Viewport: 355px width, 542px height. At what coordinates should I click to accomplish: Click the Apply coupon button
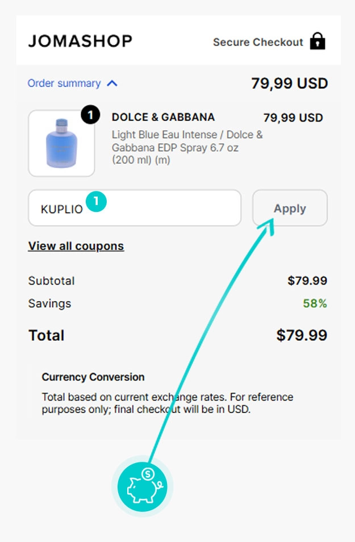(x=290, y=208)
